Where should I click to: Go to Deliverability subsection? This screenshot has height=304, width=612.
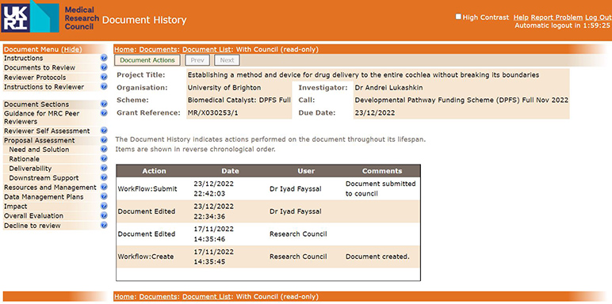click(30, 169)
